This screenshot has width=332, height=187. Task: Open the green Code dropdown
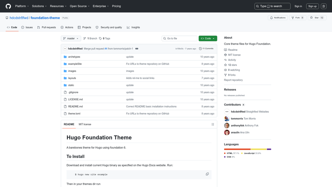[208, 38]
